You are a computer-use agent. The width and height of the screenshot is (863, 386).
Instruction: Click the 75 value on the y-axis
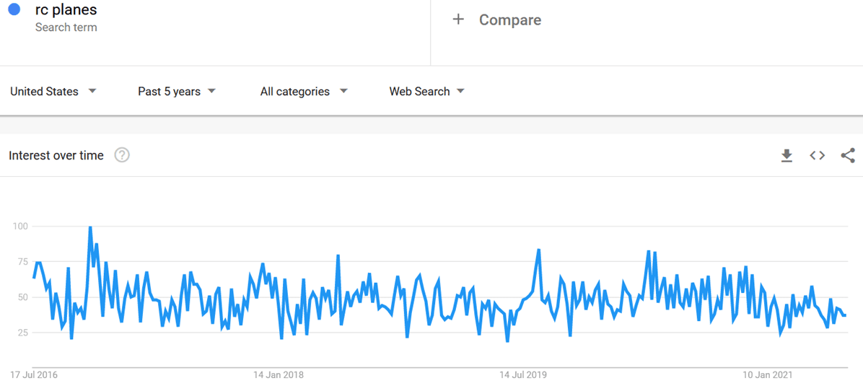[x=21, y=262]
